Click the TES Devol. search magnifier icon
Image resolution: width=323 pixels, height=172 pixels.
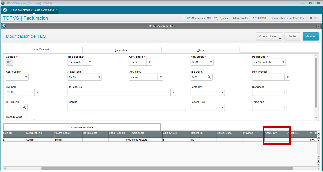click(209, 77)
